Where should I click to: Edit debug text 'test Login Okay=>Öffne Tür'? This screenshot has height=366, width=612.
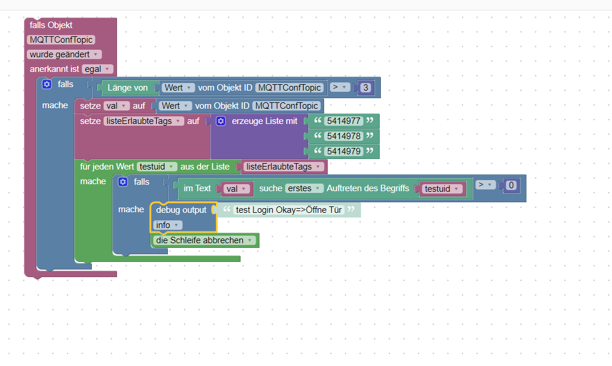click(x=289, y=210)
